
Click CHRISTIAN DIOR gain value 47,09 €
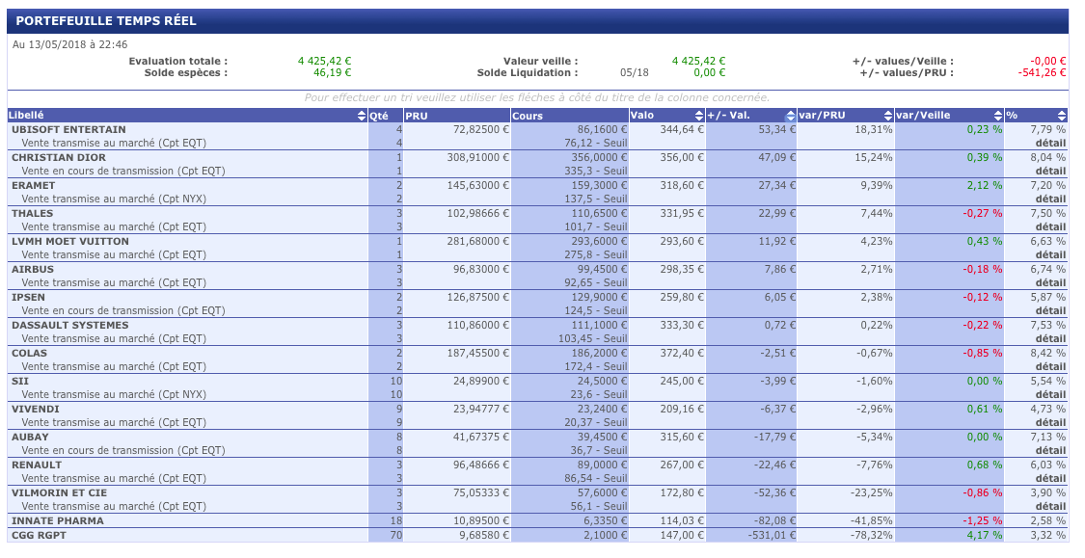(x=777, y=158)
